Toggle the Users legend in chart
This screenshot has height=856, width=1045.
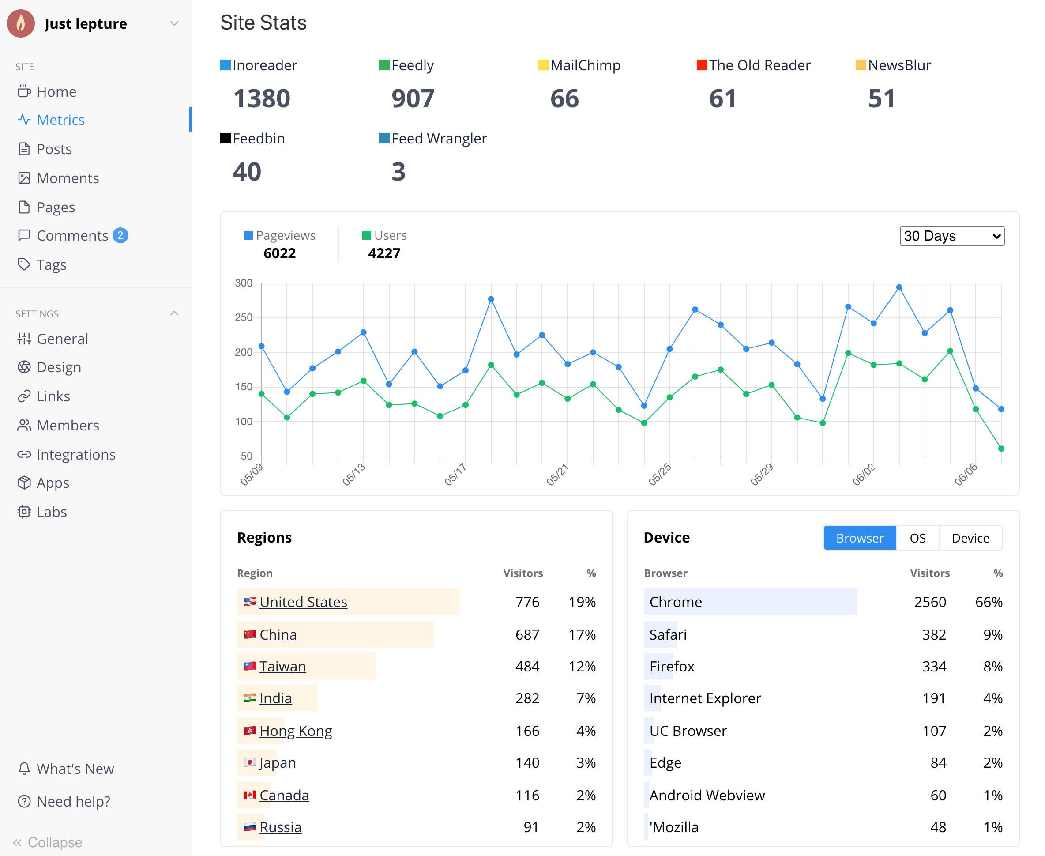tap(385, 235)
